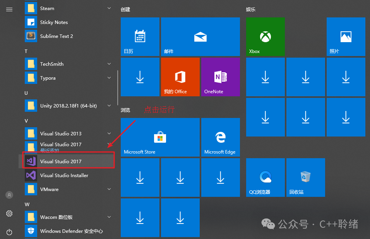Click the Power button icon

9,232
